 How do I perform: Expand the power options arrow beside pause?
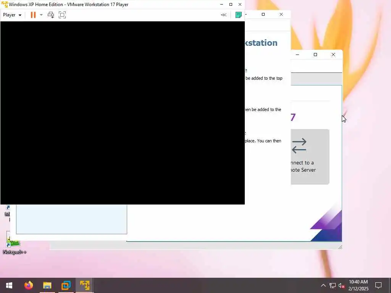pos(41,15)
